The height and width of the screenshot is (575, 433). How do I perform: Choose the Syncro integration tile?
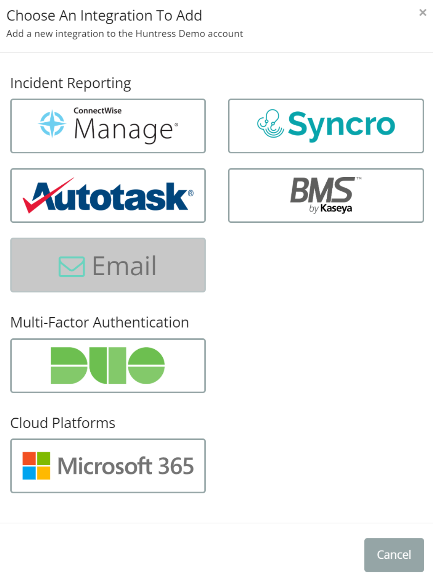[326, 126]
